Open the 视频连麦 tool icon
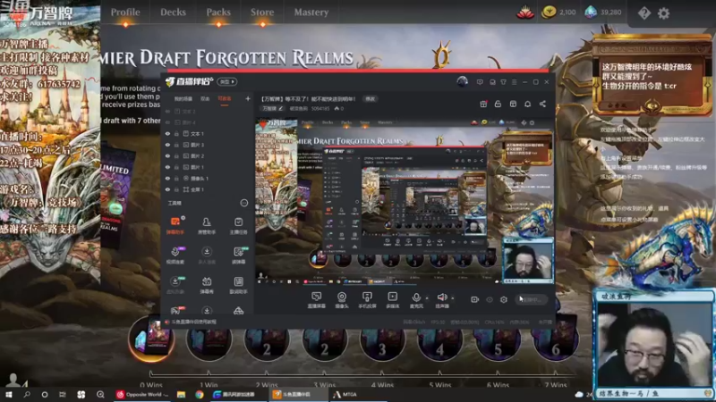This screenshot has width=716, height=402. [175, 255]
